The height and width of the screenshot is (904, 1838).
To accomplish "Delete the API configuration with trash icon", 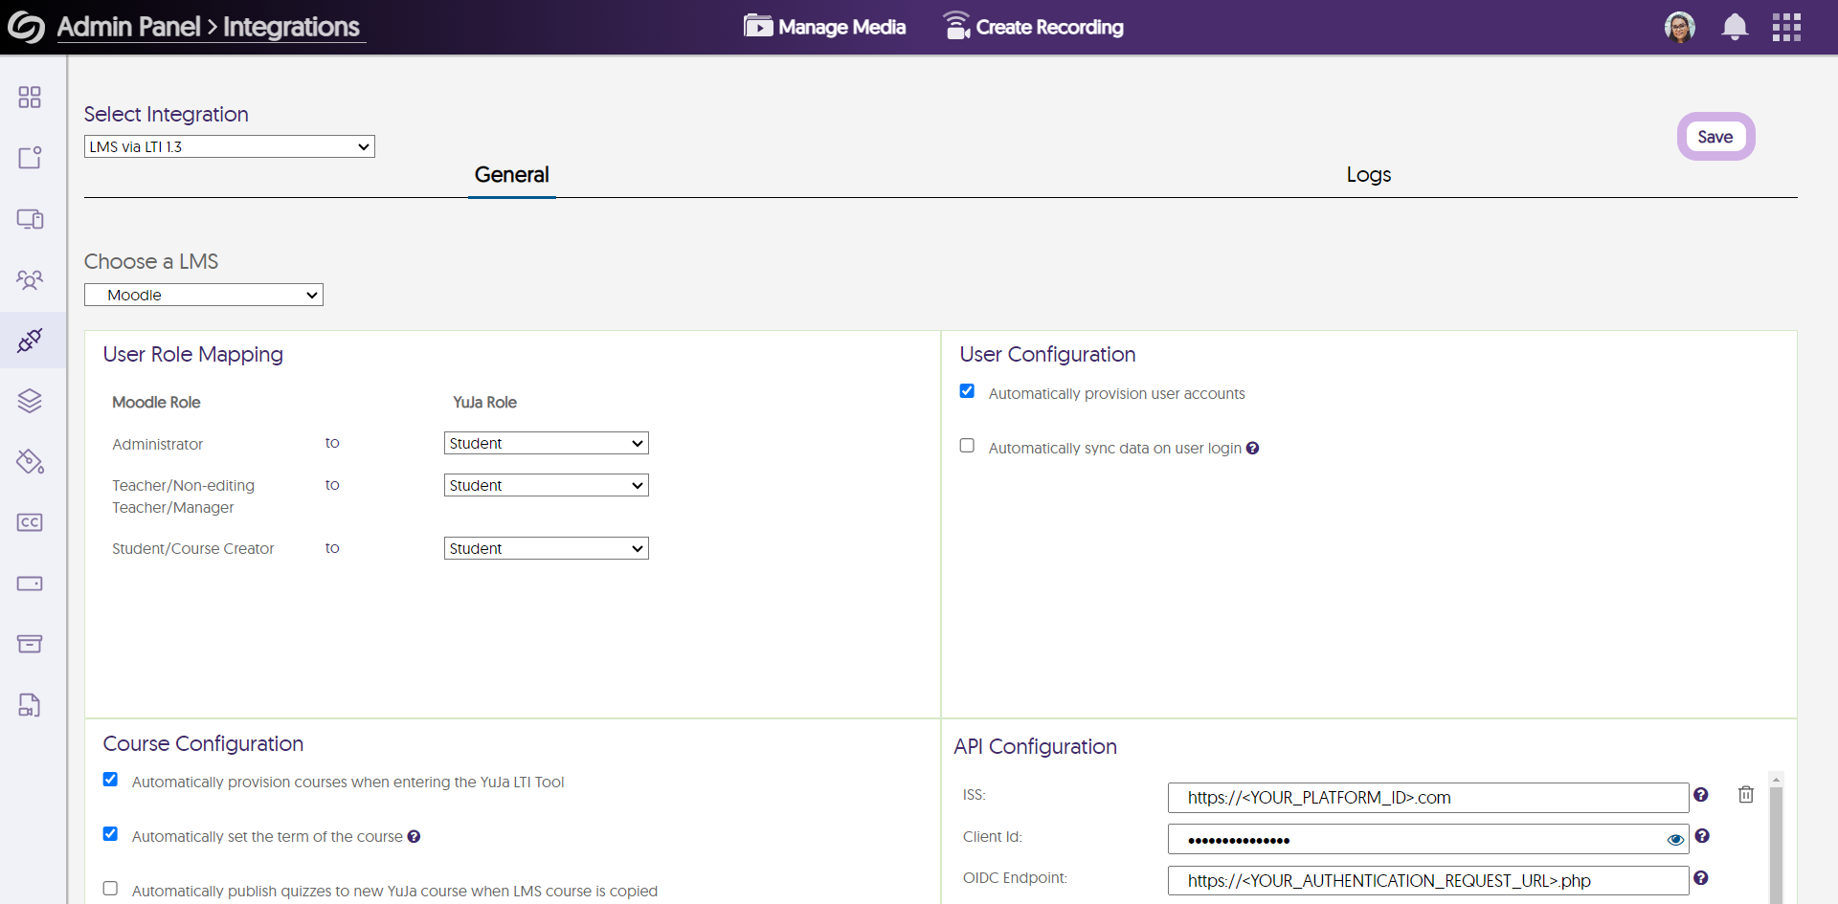I will (x=1746, y=795).
